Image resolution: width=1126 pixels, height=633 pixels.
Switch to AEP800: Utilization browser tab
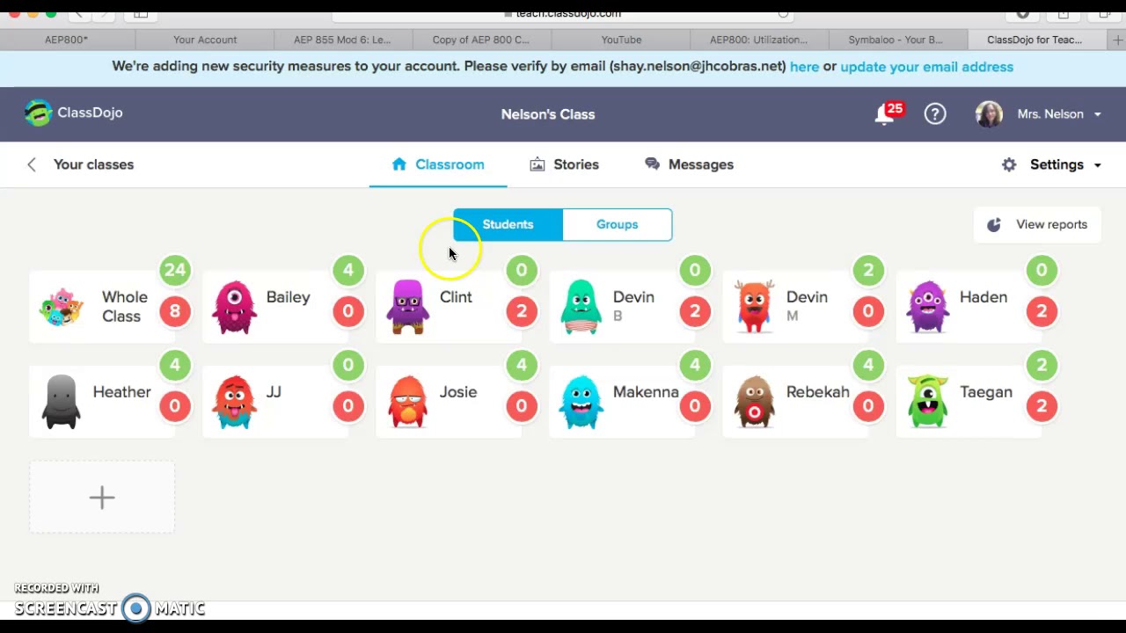click(758, 40)
